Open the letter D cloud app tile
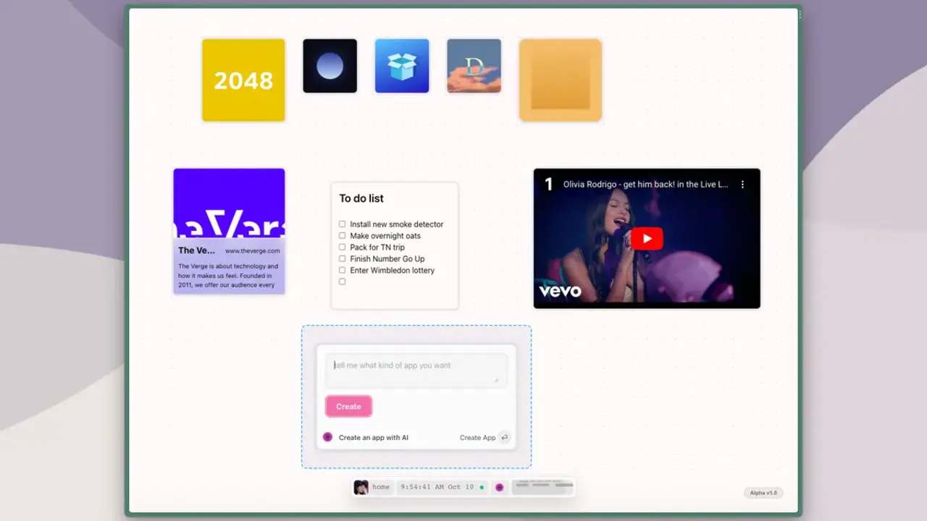The height and width of the screenshot is (521, 927). pos(474,66)
